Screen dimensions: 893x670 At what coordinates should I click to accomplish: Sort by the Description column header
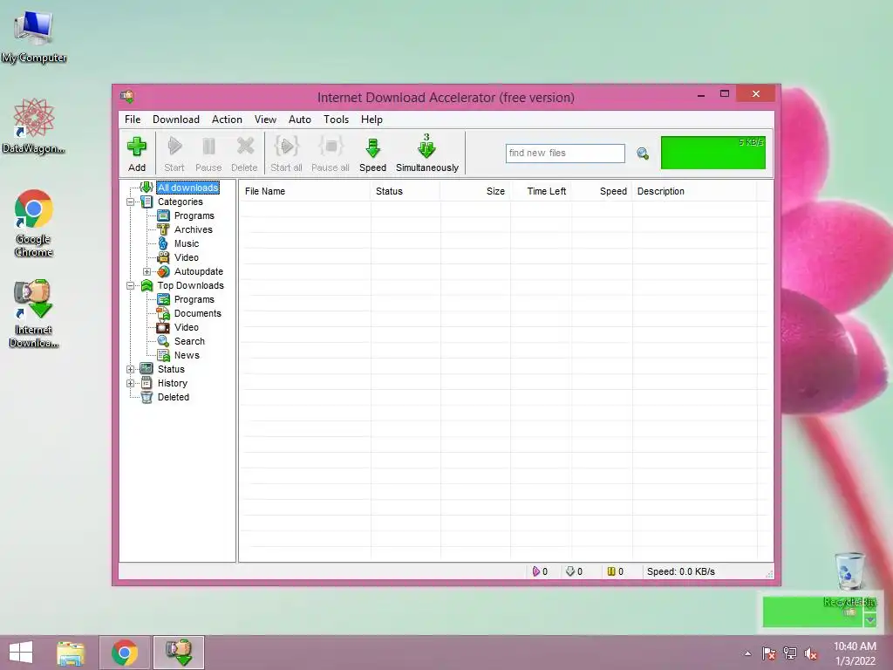695,191
